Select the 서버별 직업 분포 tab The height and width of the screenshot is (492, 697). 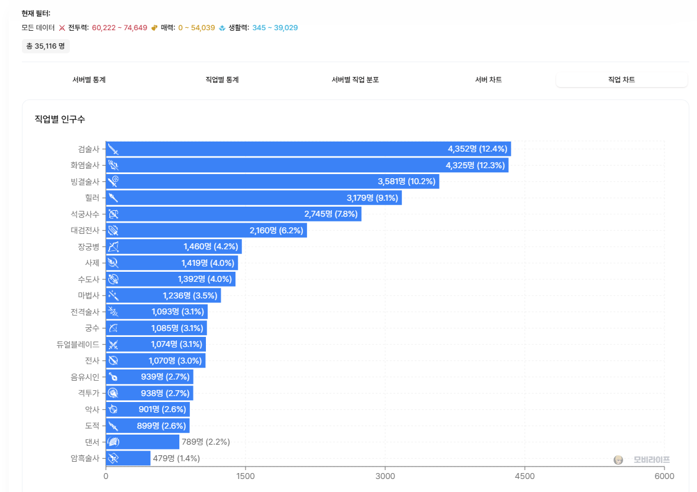[x=355, y=80]
